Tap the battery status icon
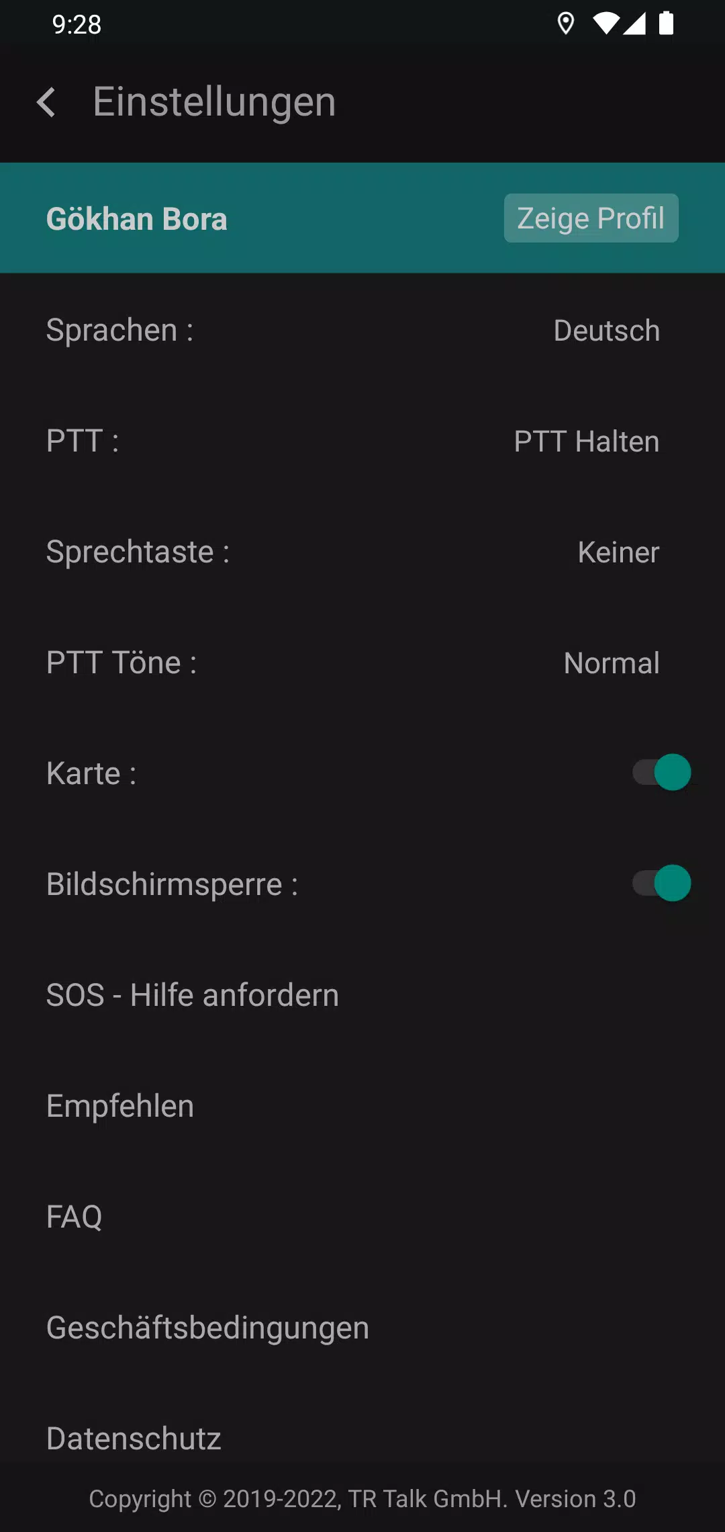 [x=666, y=24]
